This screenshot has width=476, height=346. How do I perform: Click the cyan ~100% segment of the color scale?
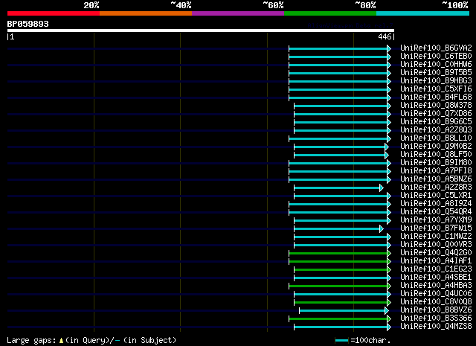click(423, 13)
